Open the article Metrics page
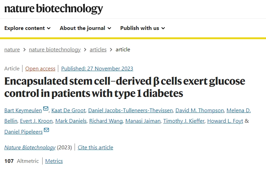 (54, 161)
